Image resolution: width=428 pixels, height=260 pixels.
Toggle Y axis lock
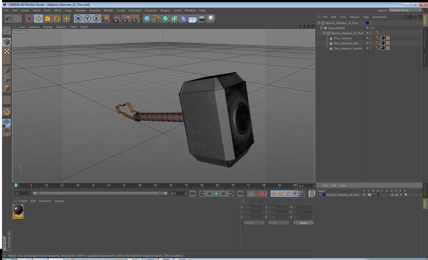[x=87, y=18]
